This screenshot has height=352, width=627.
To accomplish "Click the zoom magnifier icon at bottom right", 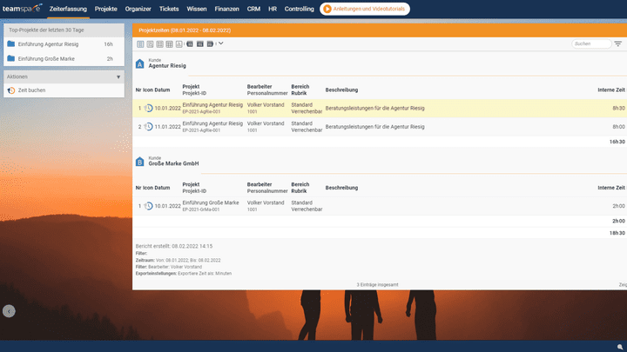I will 620,346.
